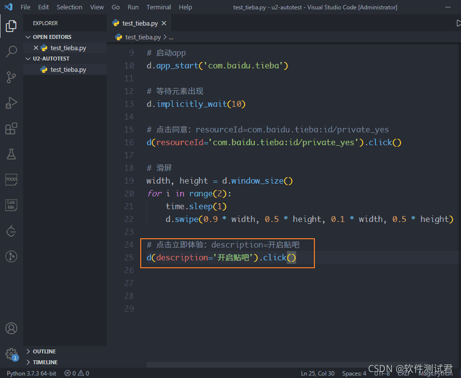
Task: Open the Terminal menu
Action: tap(158, 7)
